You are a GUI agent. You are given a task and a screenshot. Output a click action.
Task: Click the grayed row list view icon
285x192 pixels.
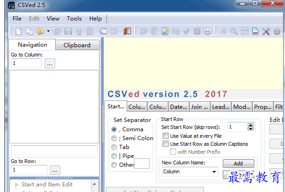coord(245,31)
